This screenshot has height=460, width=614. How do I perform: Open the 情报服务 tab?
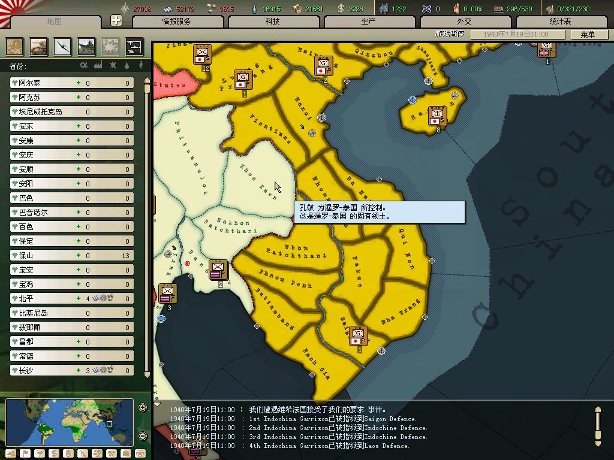click(x=177, y=22)
